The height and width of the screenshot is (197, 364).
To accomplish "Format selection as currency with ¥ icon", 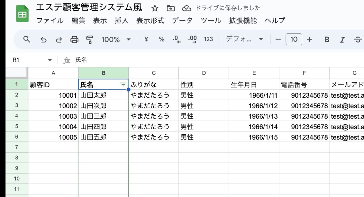I will click(x=146, y=39).
